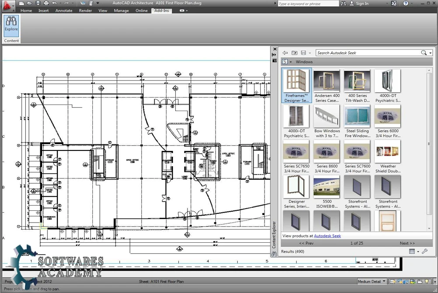Screen dimensions: 438x293
Task: Open the Manage ribbon tab
Action: pos(121,10)
